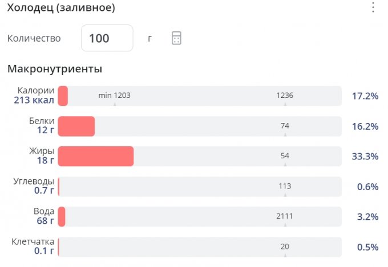Click the 1236 calorie target marker
The width and height of the screenshot is (388, 267).
click(285, 96)
